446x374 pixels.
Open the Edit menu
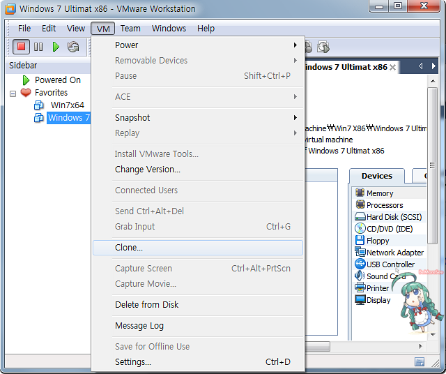(49, 29)
